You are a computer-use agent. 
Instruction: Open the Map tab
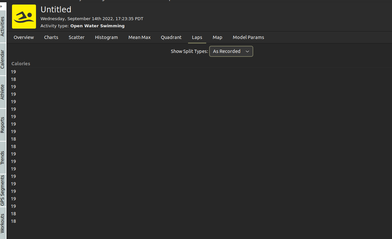click(x=218, y=37)
